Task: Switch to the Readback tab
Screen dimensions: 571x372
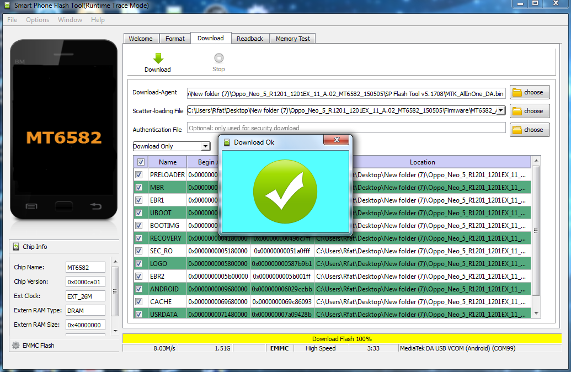Action: (x=250, y=39)
